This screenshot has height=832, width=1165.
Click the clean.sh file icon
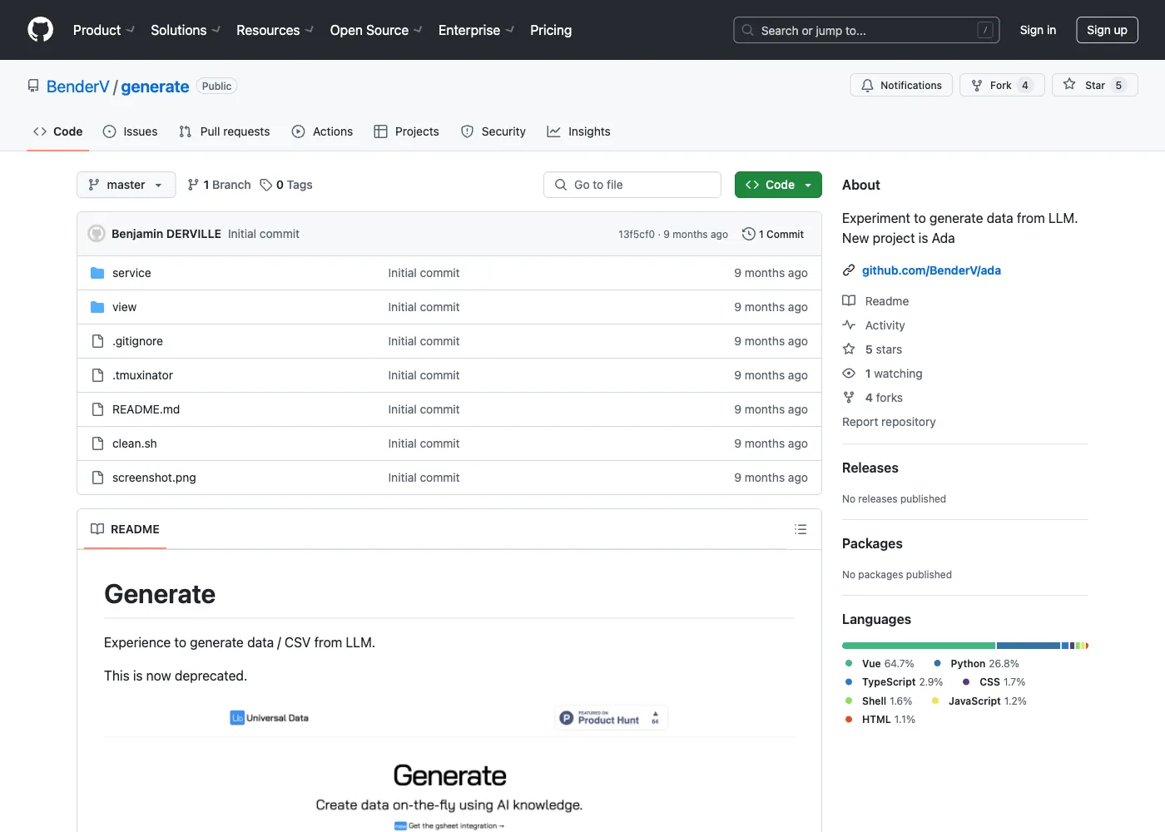[x=97, y=443]
